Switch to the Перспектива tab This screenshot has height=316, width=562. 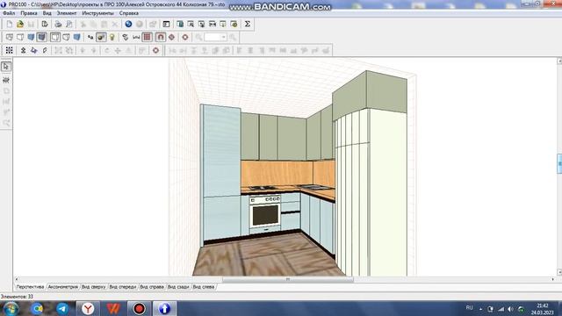pyautogui.click(x=30, y=287)
